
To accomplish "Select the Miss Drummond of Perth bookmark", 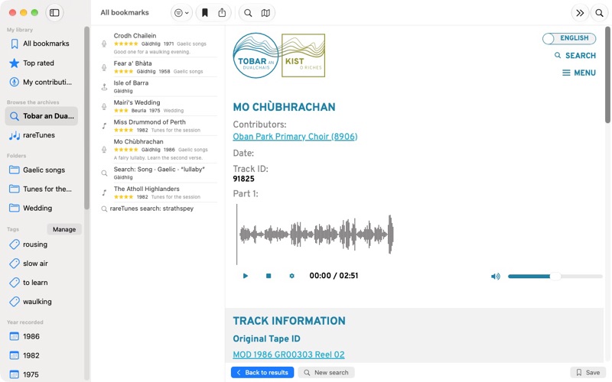I will tap(159, 125).
